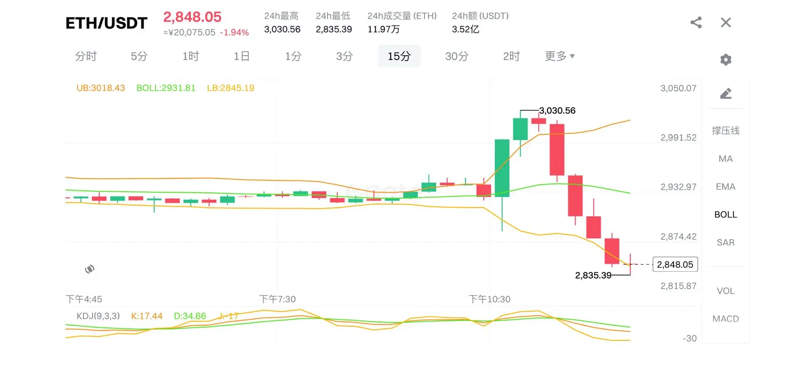
Task: Click the ETH/USDT pair title
Action: point(106,23)
